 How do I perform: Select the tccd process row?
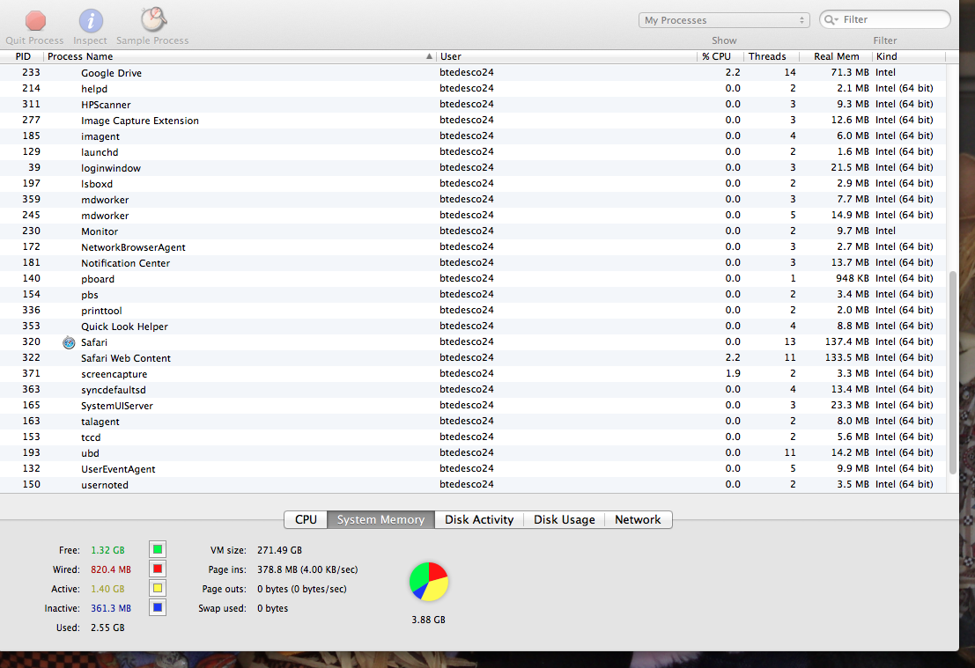473,437
